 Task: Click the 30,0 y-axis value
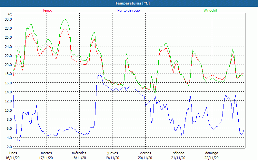click(8, 19)
